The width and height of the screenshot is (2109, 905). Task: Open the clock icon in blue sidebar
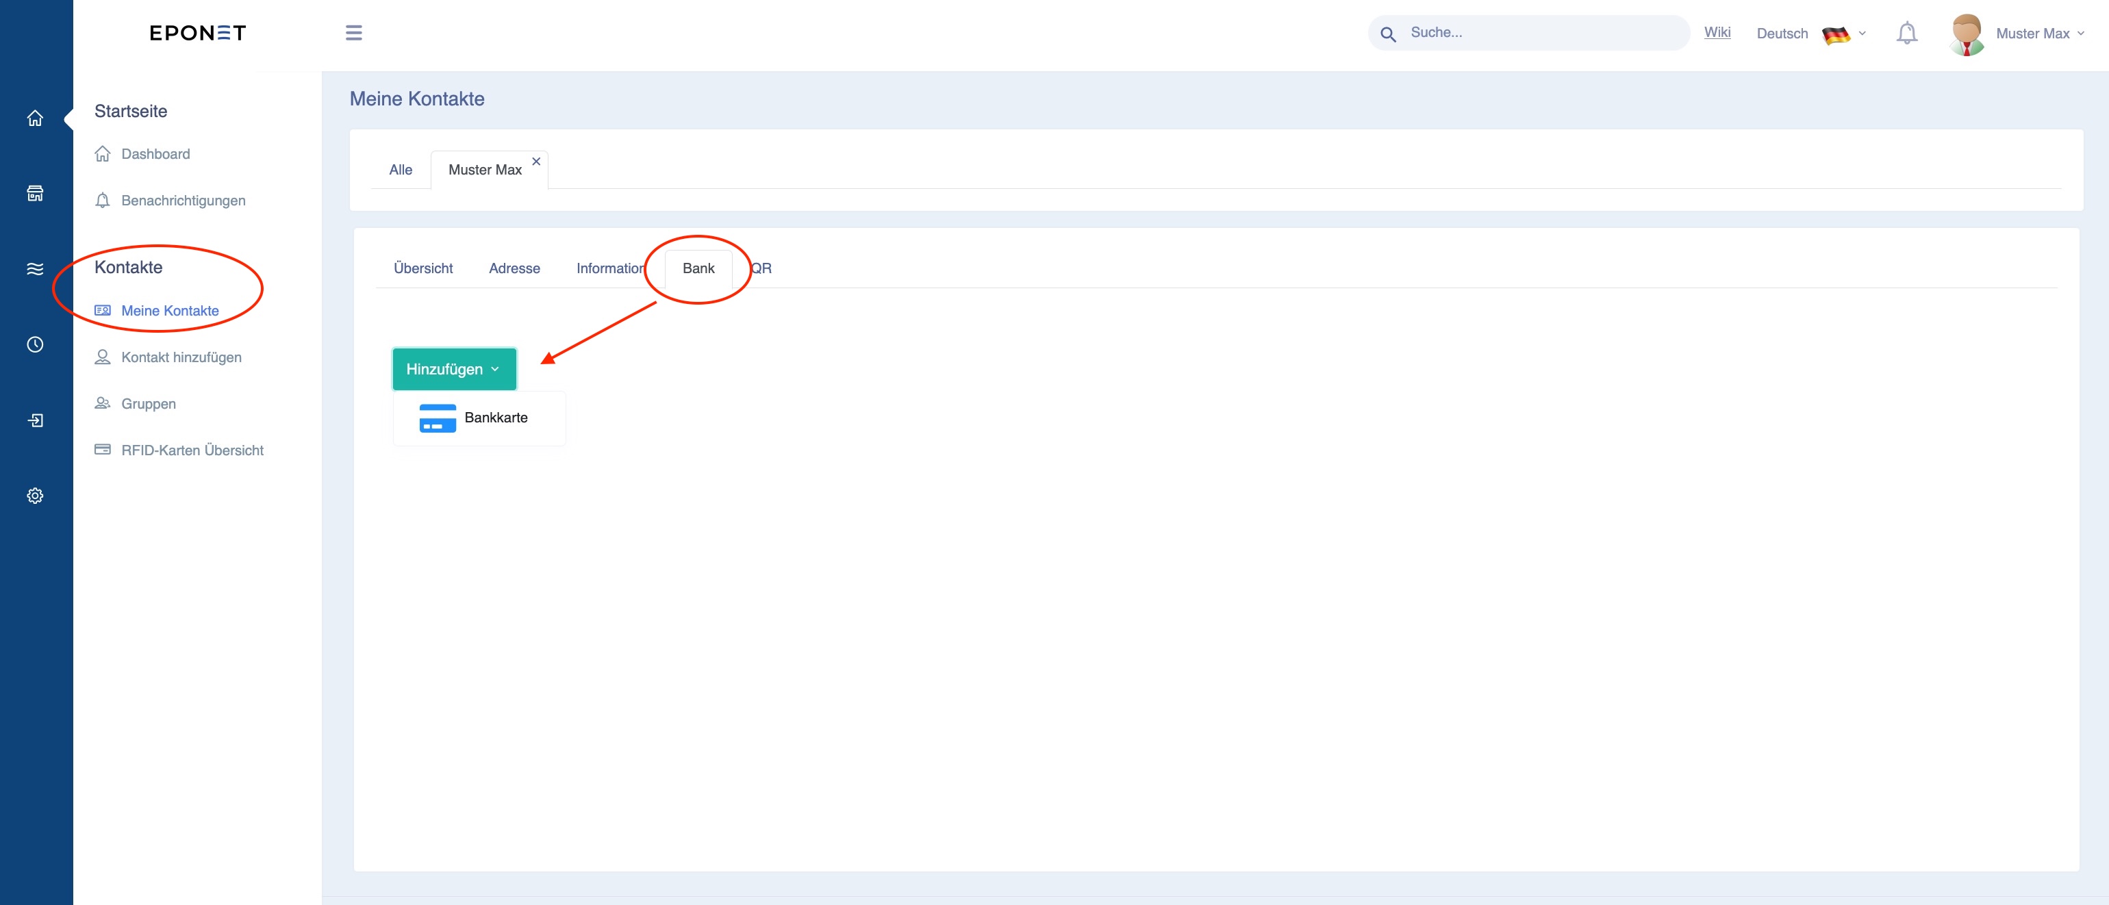pos(34,344)
